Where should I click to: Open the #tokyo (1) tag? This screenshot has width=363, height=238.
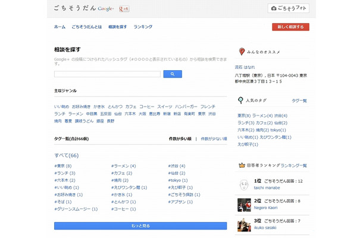178,180
